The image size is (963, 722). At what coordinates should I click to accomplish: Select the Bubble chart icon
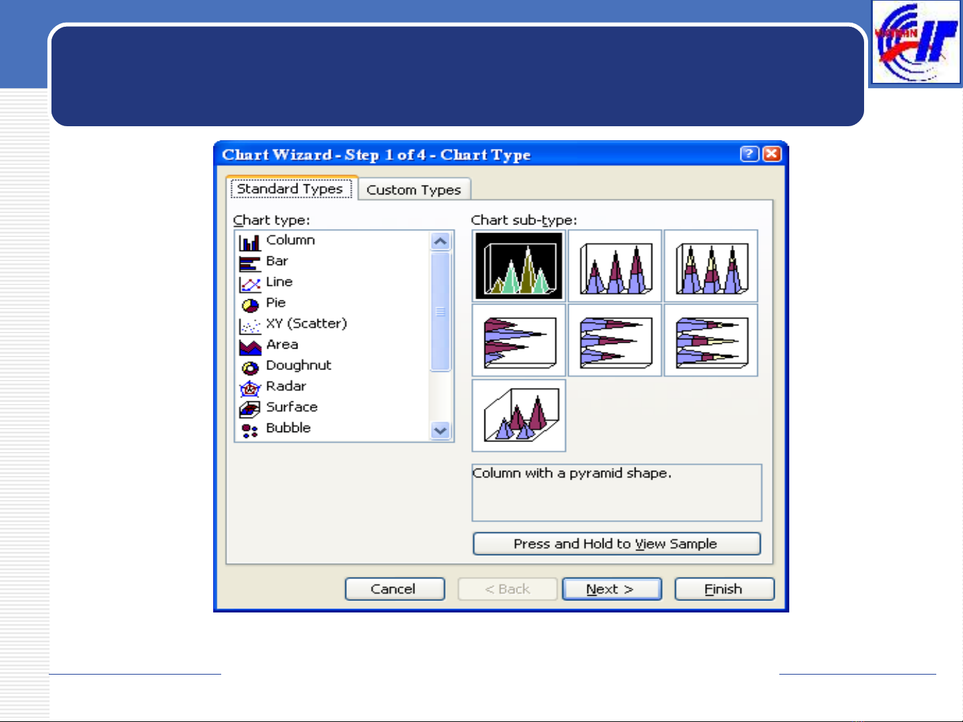(250, 429)
